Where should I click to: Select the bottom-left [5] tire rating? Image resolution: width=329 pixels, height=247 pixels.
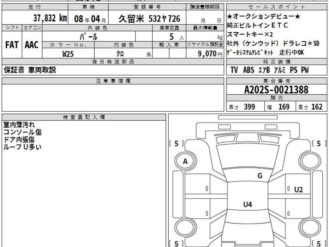pos(176,243)
